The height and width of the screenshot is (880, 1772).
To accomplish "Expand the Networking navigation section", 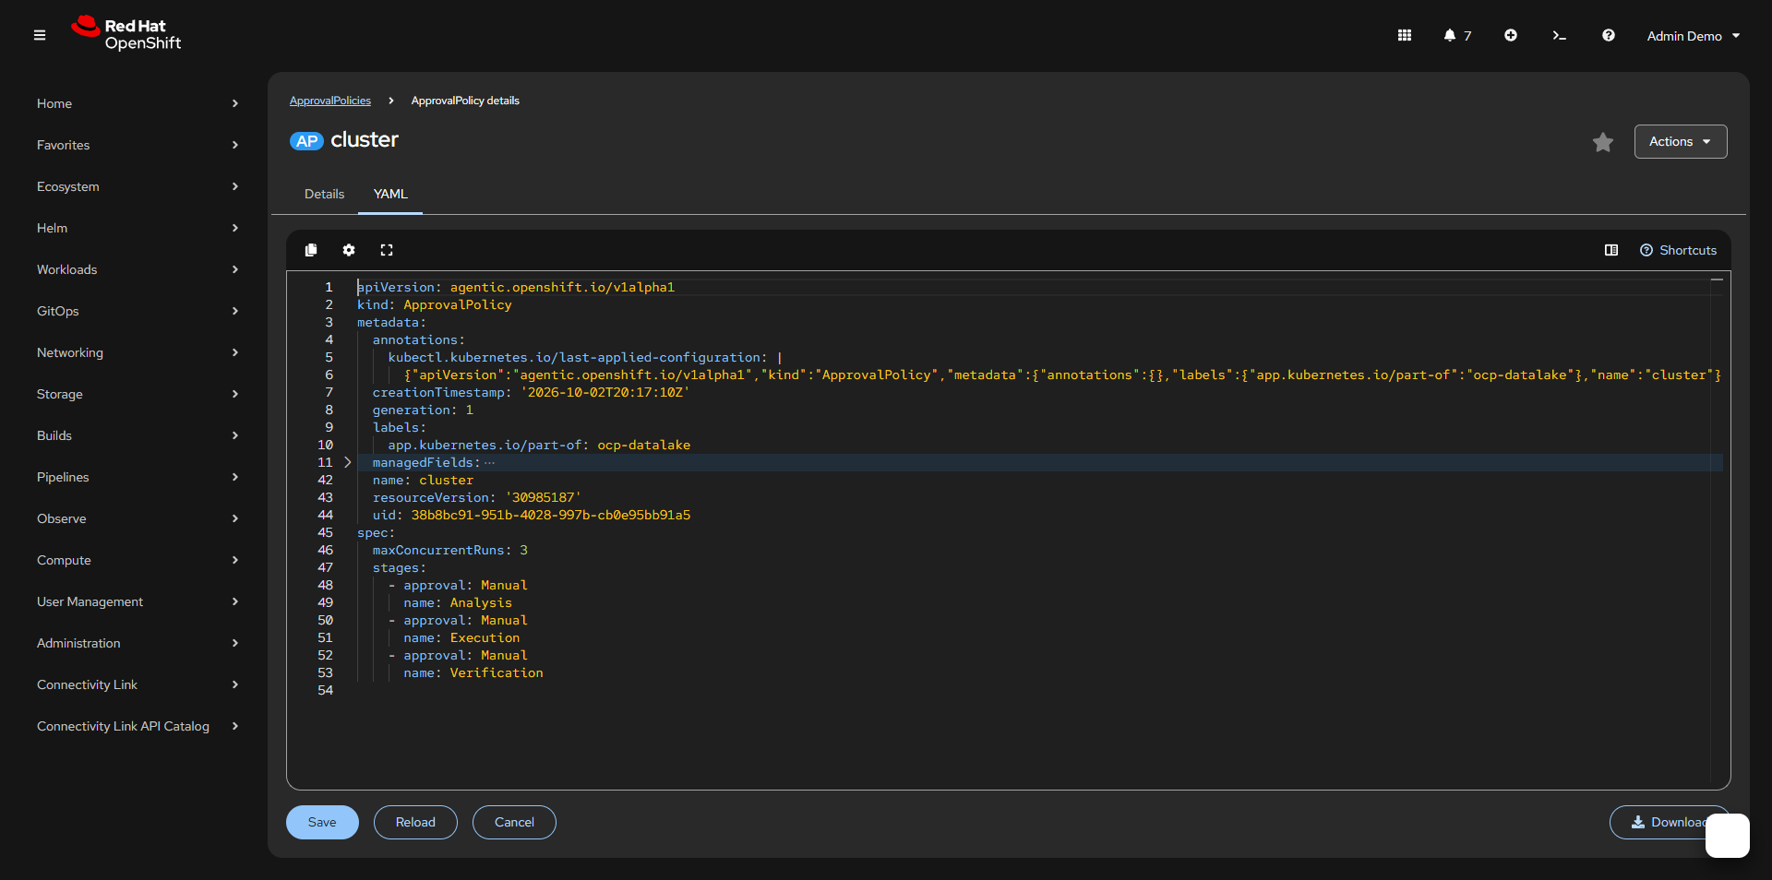I will pyautogui.click(x=138, y=352).
